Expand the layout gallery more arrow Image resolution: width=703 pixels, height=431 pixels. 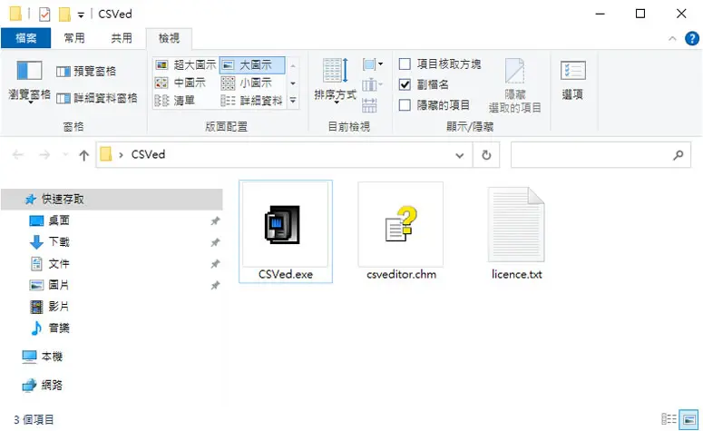click(293, 101)
